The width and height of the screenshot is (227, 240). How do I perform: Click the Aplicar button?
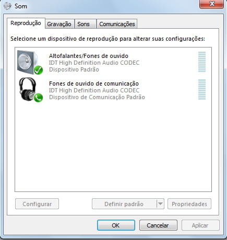coord(200,225)
